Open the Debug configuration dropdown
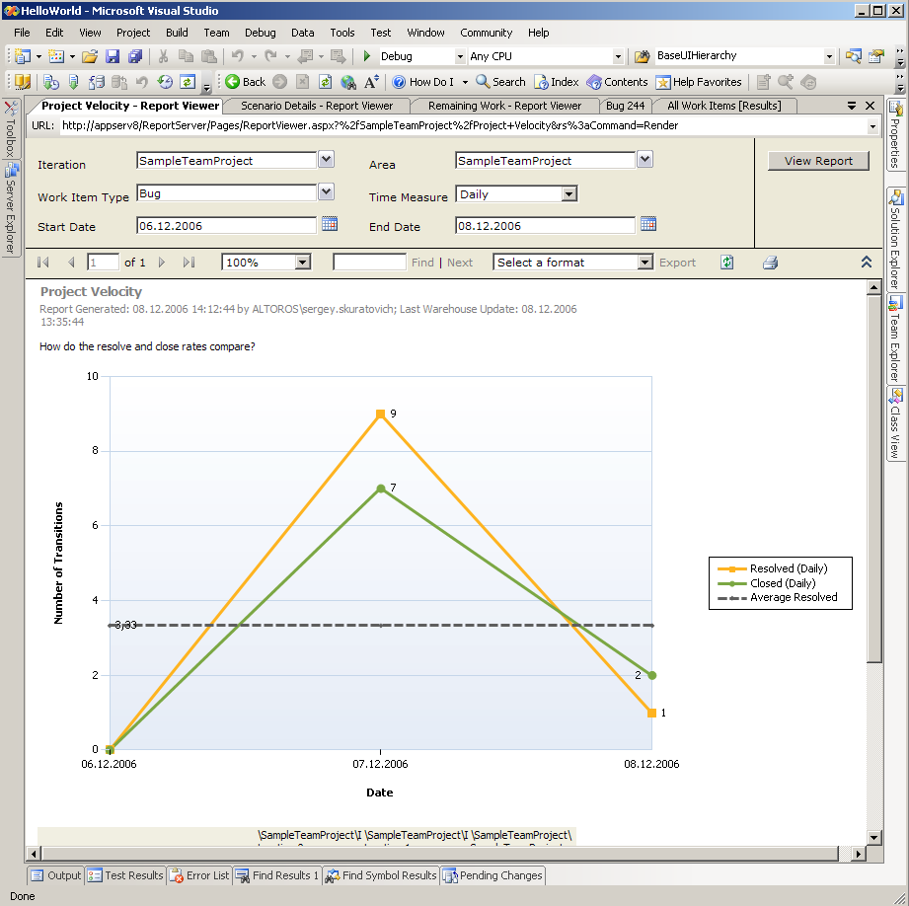Viewport: 909px width, 906px height. 460,57
